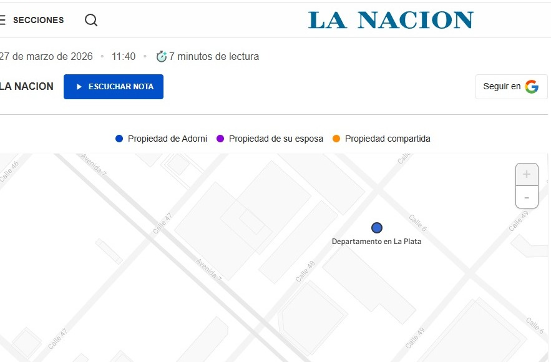Viewport: 551px width, 362px height.
Task: Click the purple legend dot
Action: coord(220,139)
